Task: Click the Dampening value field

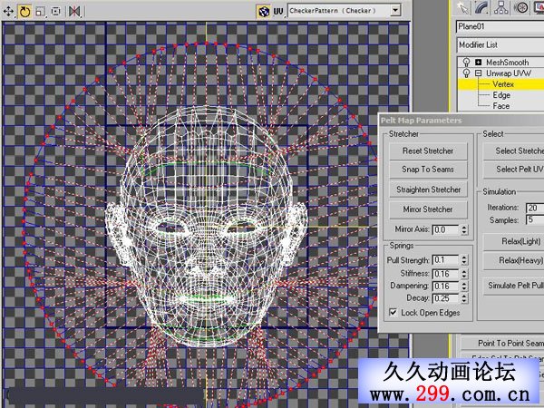Action: coord(445,287)
